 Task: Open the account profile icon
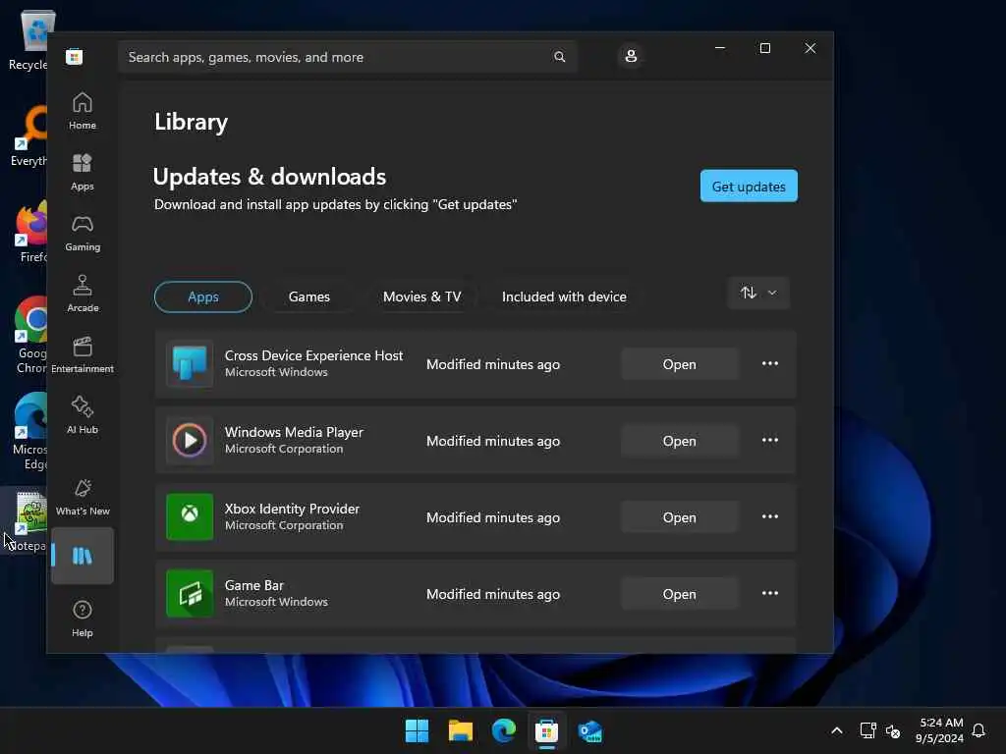click(631, 56)
